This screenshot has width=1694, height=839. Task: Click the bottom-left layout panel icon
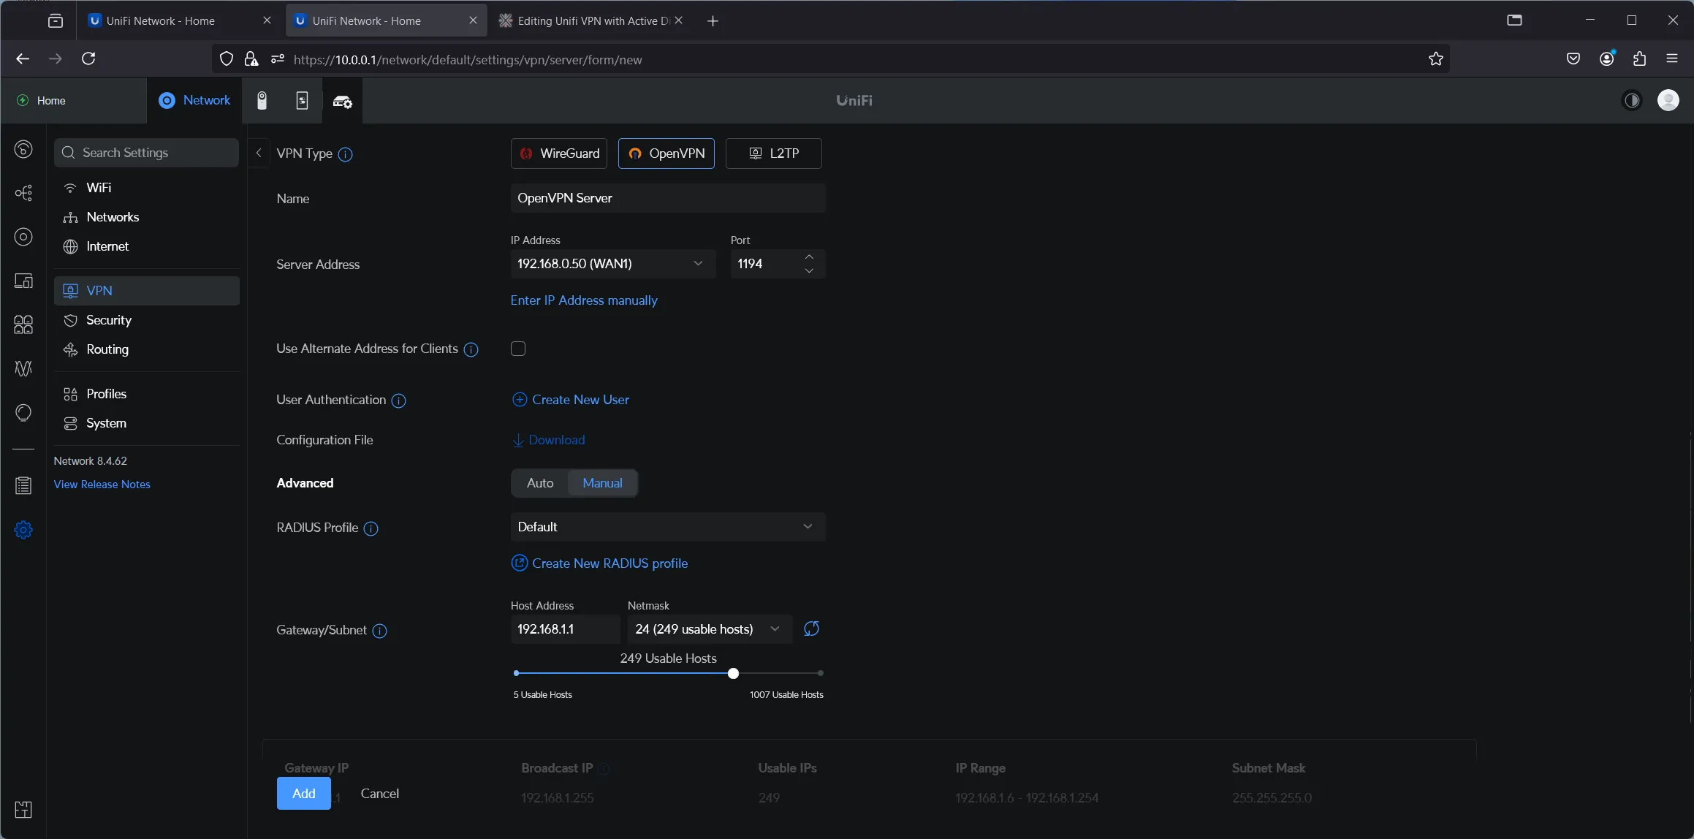23,809
